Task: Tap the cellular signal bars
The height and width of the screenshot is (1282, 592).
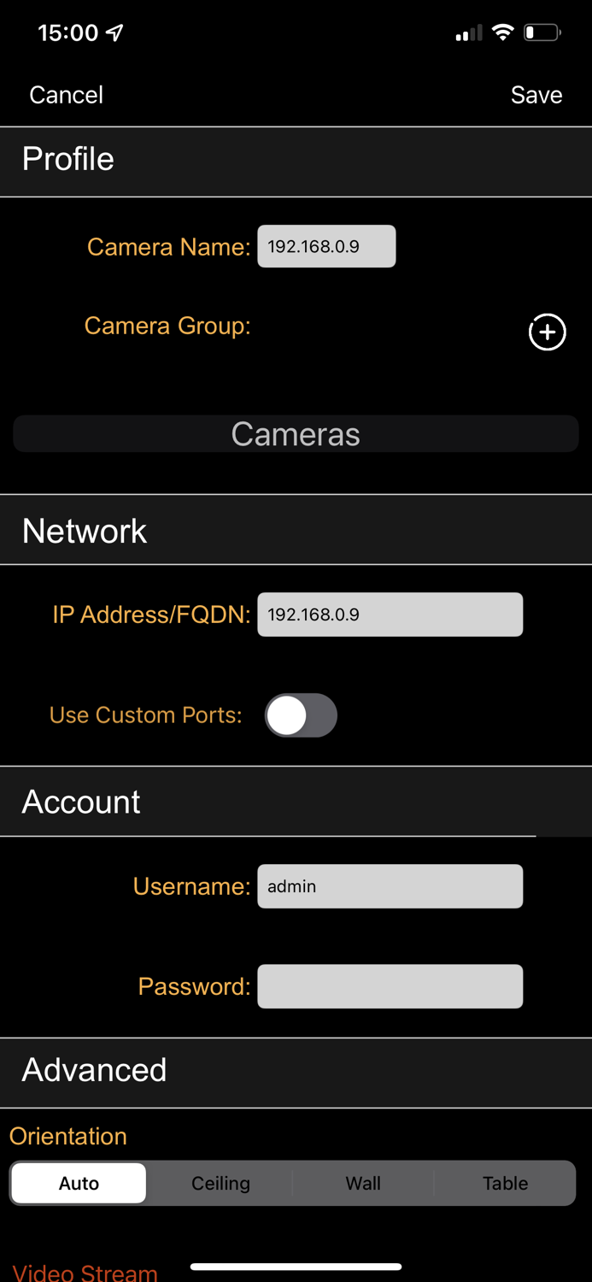Action: click(468, 32)
